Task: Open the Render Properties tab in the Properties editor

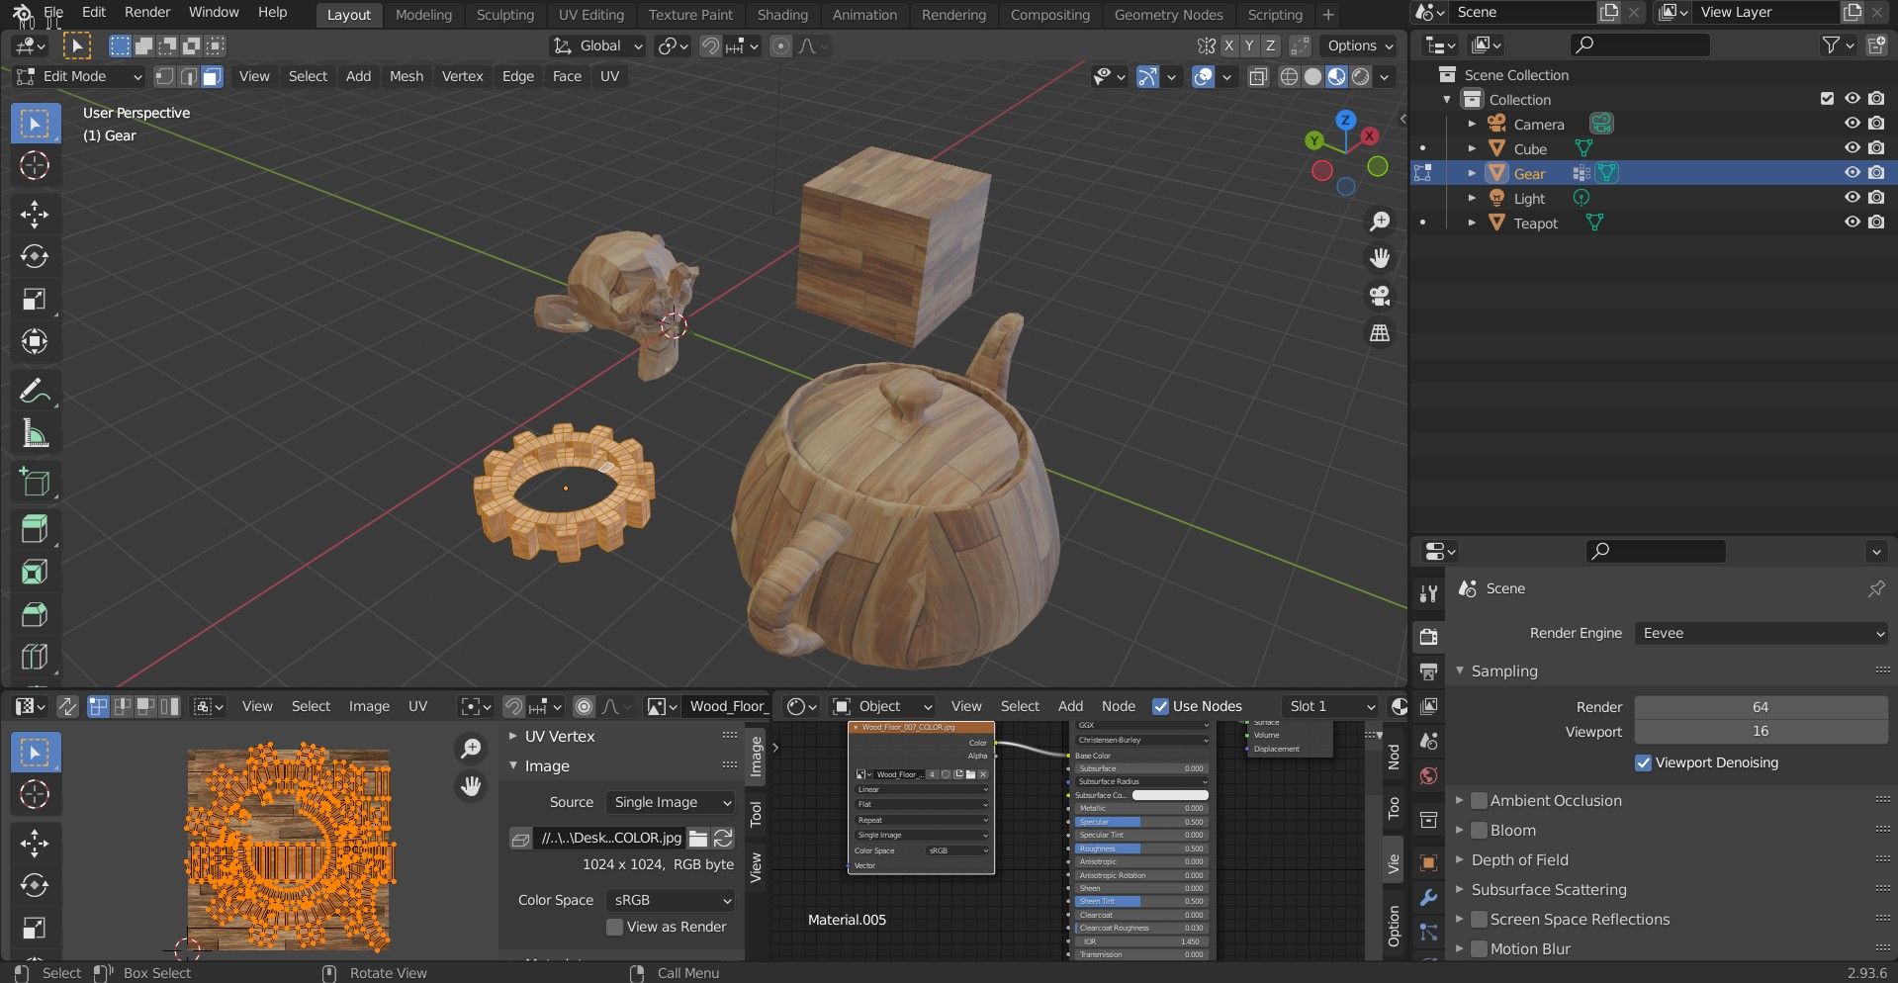Action: click(1428, 637)
